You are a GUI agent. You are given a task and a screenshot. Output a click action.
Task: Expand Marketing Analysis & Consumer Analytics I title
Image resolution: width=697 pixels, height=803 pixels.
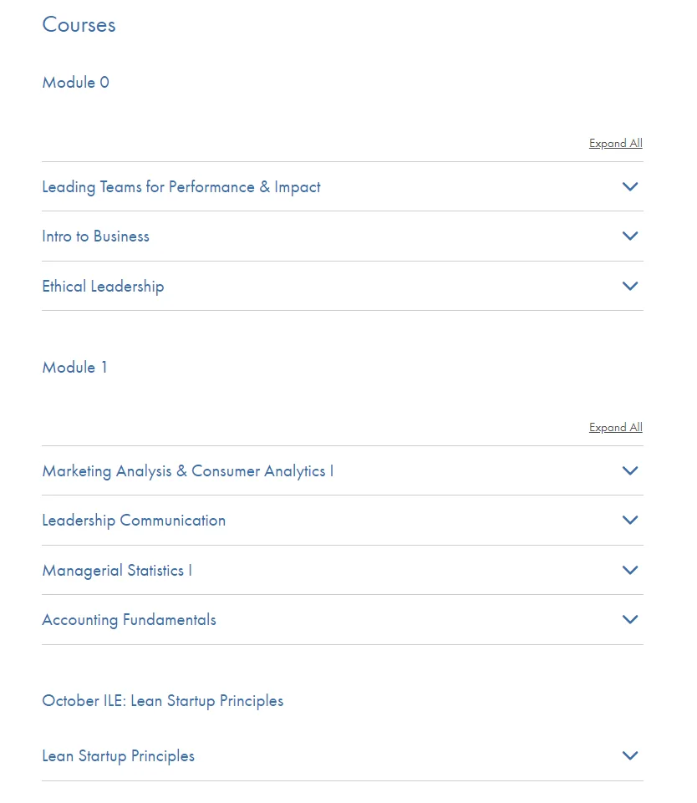(187, 471)
